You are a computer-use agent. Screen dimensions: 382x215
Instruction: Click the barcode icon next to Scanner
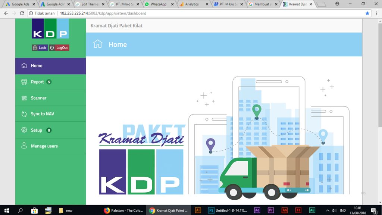pos(24,98)
